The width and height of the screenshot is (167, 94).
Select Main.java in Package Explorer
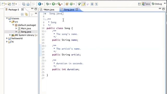pyautogui.click(x=25, y=28)
